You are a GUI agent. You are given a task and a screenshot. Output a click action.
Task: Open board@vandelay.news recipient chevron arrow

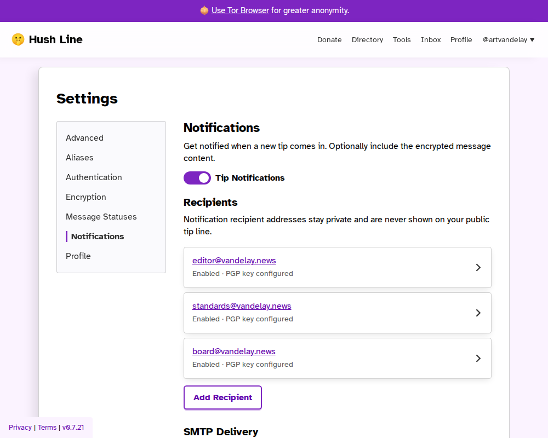click(x=478, y=359)
